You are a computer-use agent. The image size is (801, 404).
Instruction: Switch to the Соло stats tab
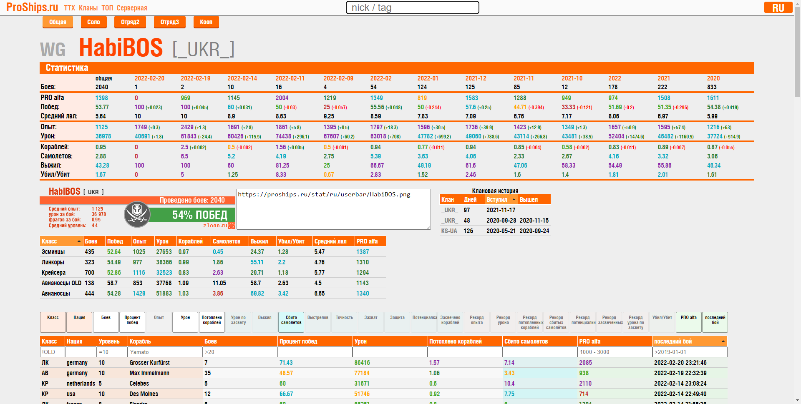point(93,22)
